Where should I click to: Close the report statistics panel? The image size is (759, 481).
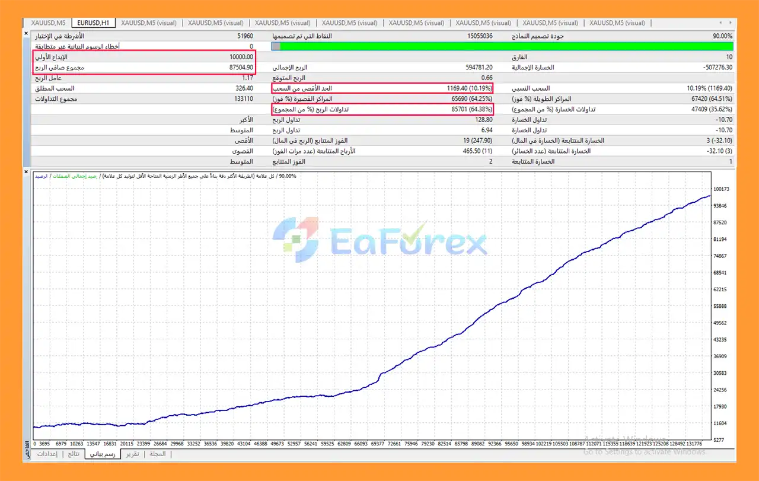[26, 33]
